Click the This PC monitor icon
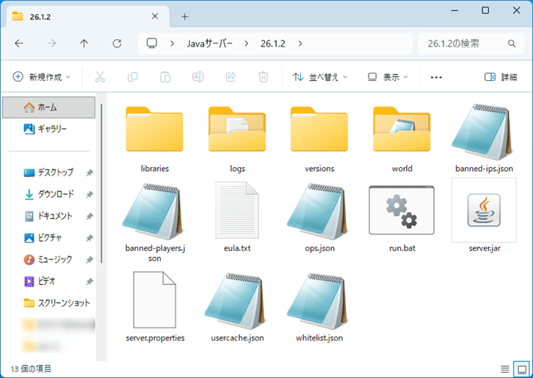 tap(152, 43)
